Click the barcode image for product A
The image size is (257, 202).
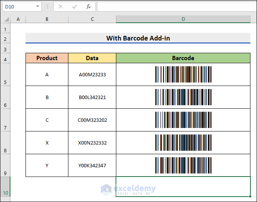tap(183, 74)
